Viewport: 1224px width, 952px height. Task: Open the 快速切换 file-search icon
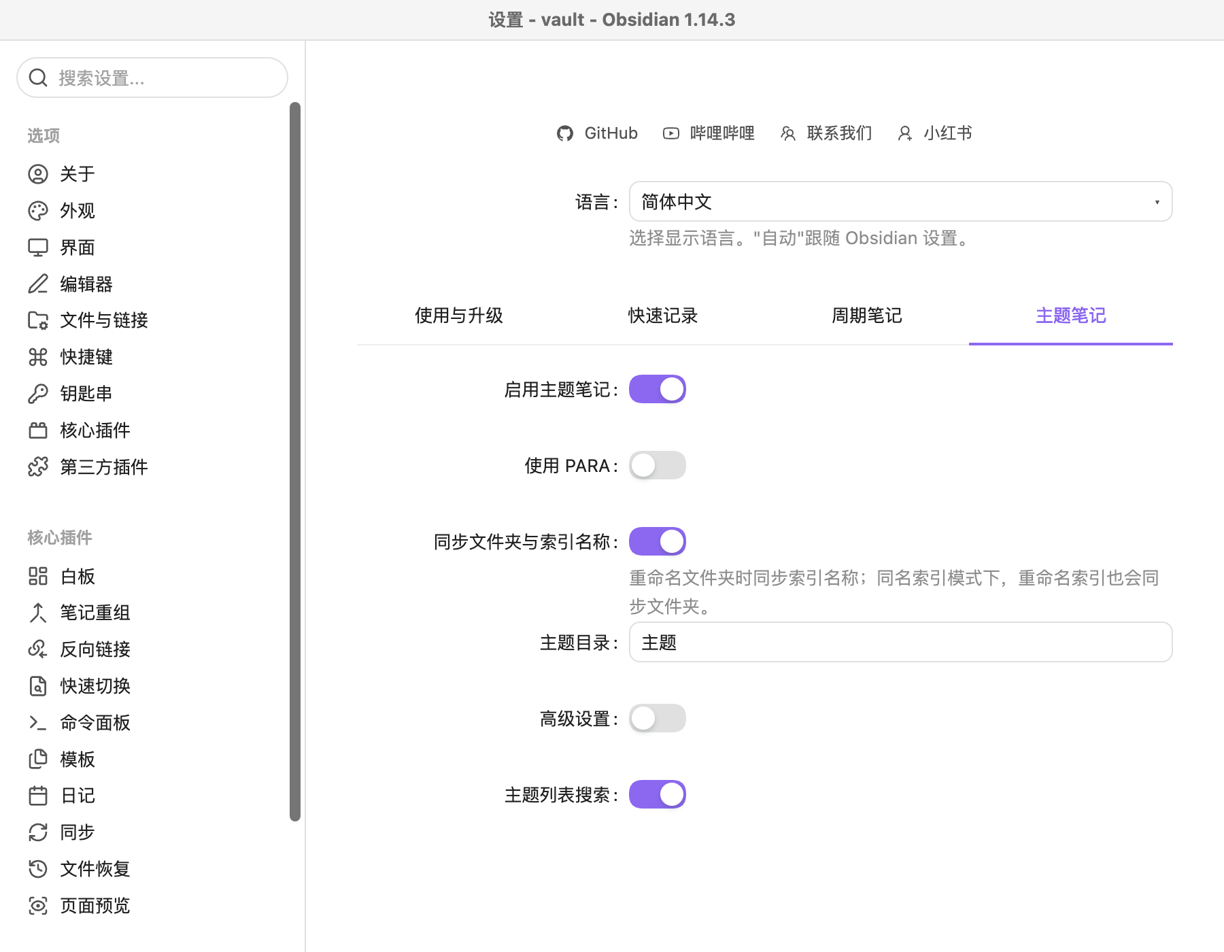coord(38,686)
